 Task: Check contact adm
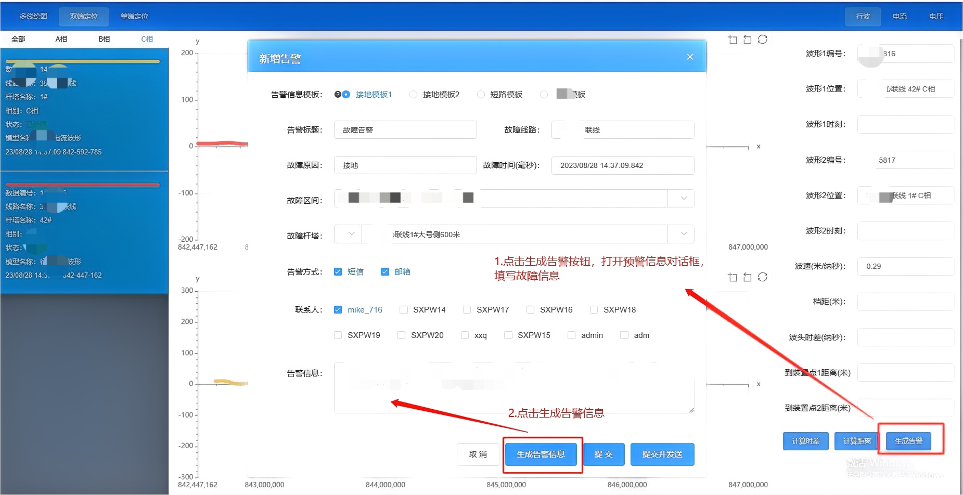[x=624, y=335]
